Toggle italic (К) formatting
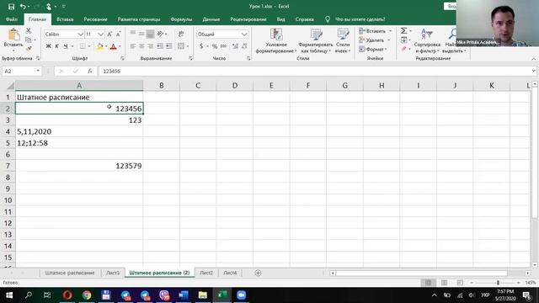Viewport: 539px width, 303px height. tap(57, 46)
